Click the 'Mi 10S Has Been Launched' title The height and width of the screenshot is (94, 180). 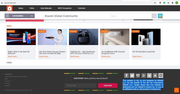pyautogui.click(x=143, y=52)
